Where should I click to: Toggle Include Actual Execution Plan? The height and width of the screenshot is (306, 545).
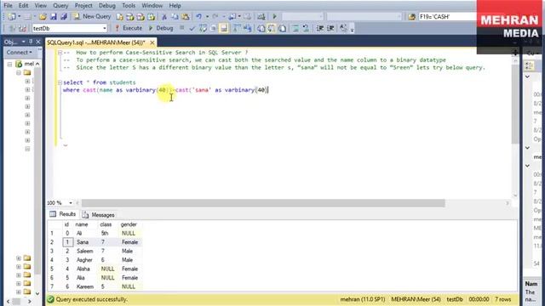pos(237,28)
